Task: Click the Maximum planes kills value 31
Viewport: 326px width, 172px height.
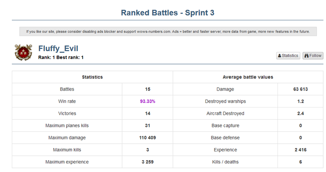Action: coord(148,126)
